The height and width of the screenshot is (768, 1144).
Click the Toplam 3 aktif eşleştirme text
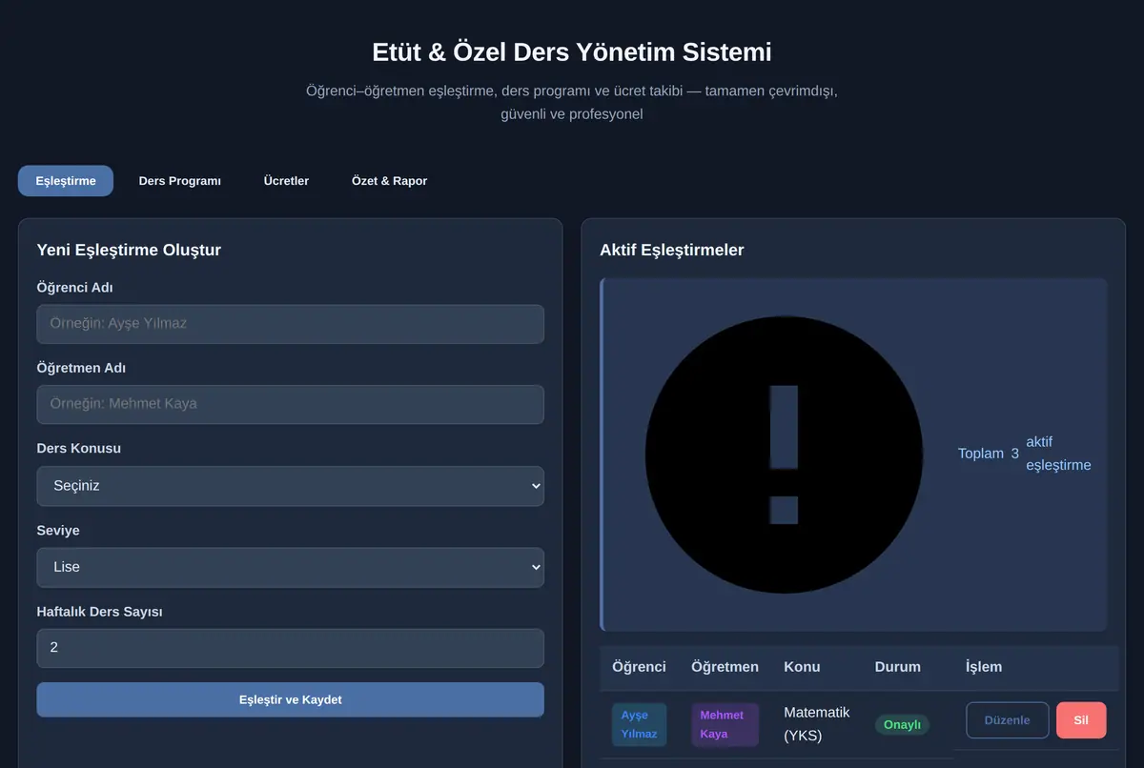point(1025,454)
